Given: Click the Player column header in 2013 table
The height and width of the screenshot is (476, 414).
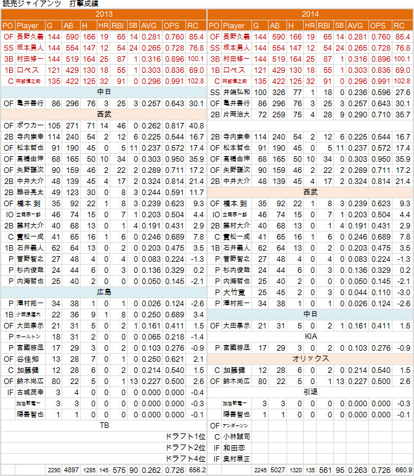Looking at the screenshot, I should [x=30, y=26].
